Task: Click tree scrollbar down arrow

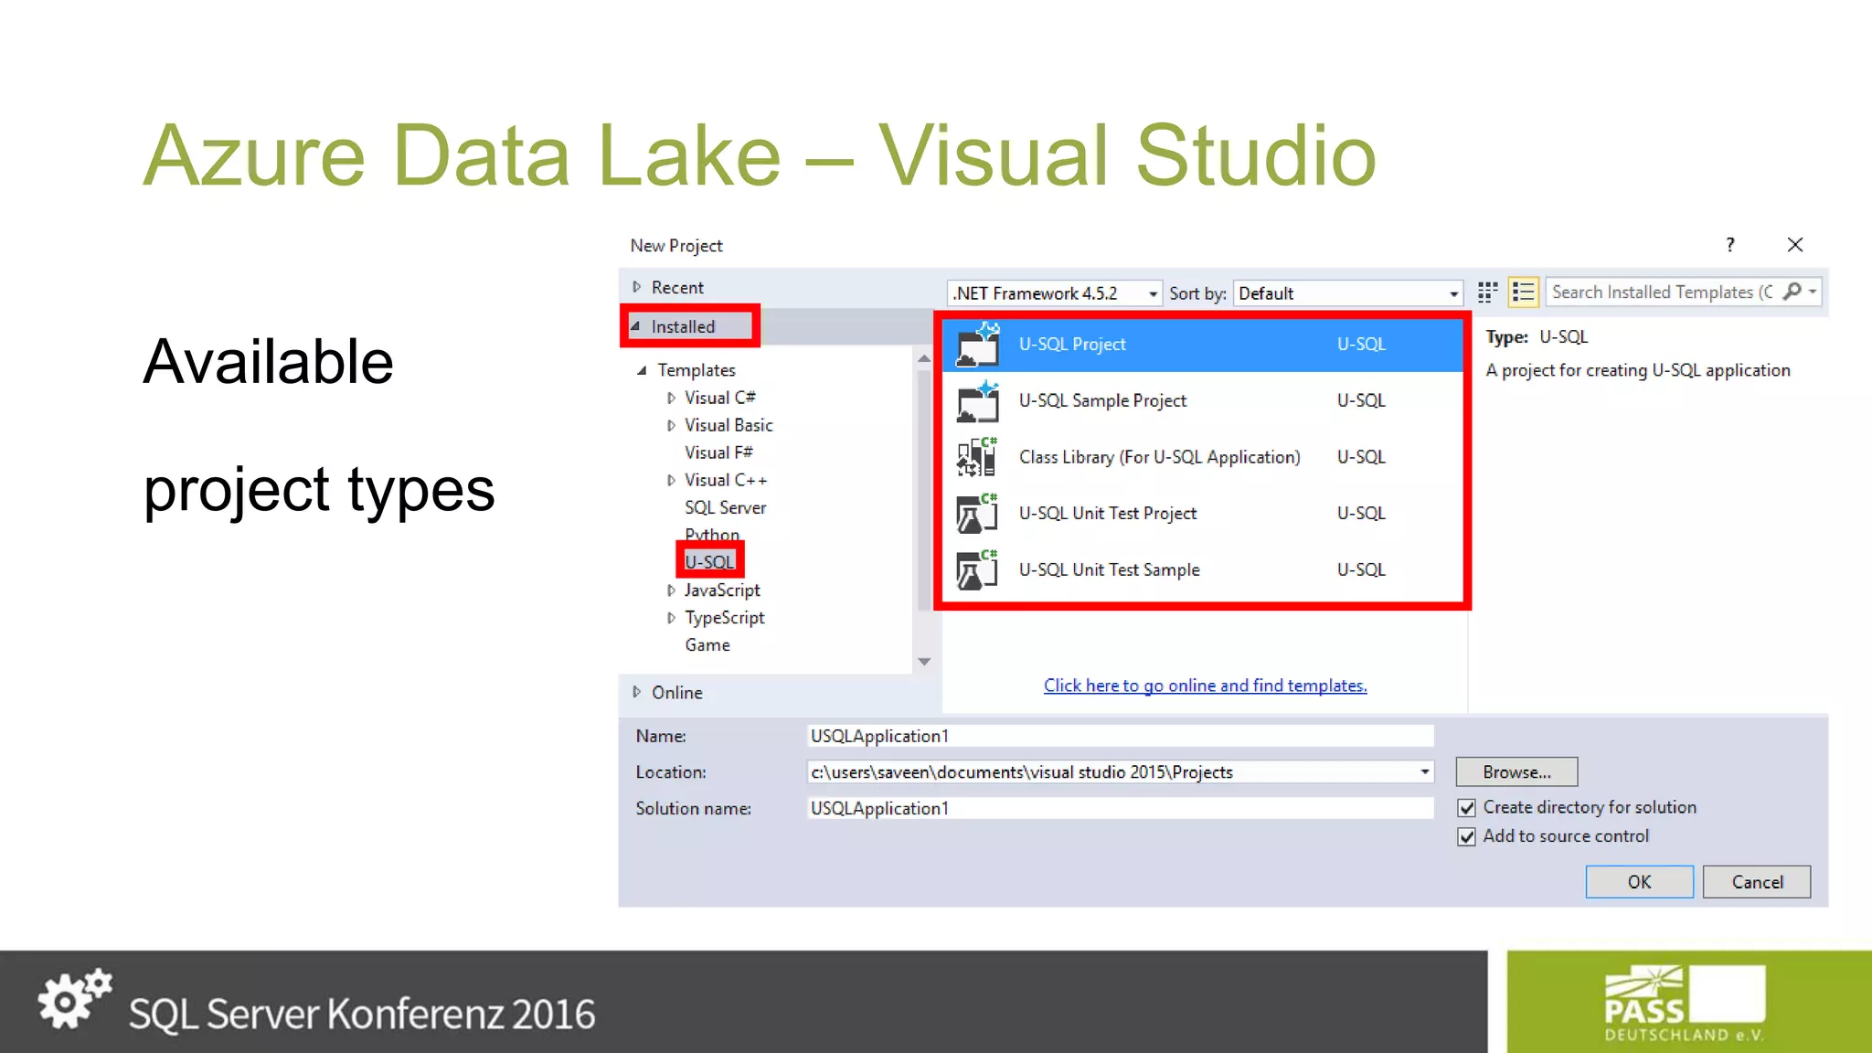Action: tap(924, 662)
